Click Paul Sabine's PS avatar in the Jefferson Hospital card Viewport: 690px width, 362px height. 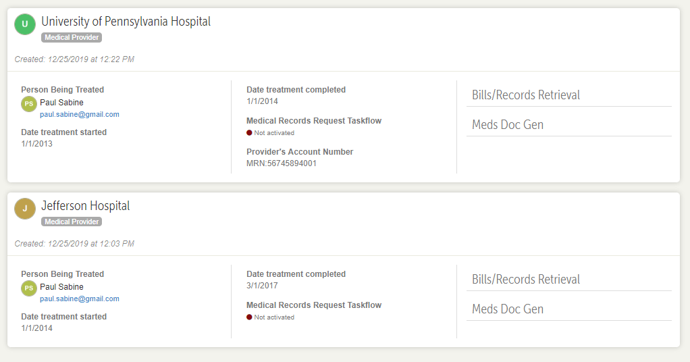pos(29,288)
